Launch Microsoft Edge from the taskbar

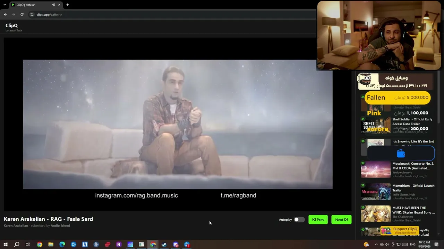point(62,245)
